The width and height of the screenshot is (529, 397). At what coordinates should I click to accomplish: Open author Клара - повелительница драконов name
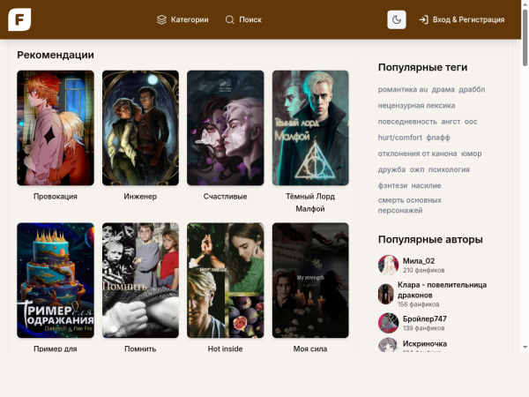pyautogui.click(x=442, y=290)
